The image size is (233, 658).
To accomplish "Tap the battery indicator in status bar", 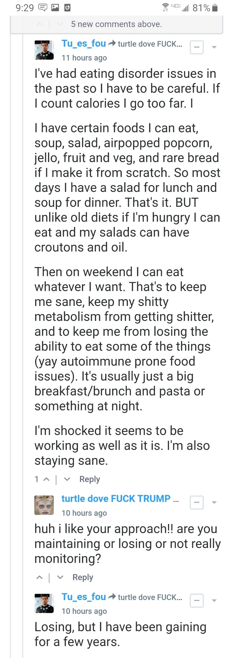I will tap(215, 8).
